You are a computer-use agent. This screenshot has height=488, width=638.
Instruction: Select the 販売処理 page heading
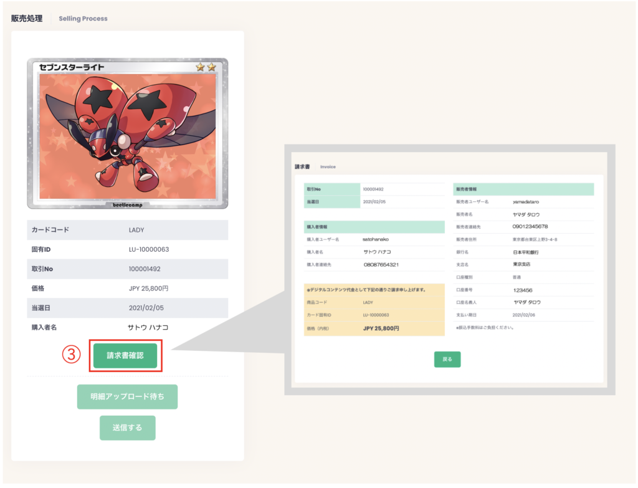click(x=27, y=18)
